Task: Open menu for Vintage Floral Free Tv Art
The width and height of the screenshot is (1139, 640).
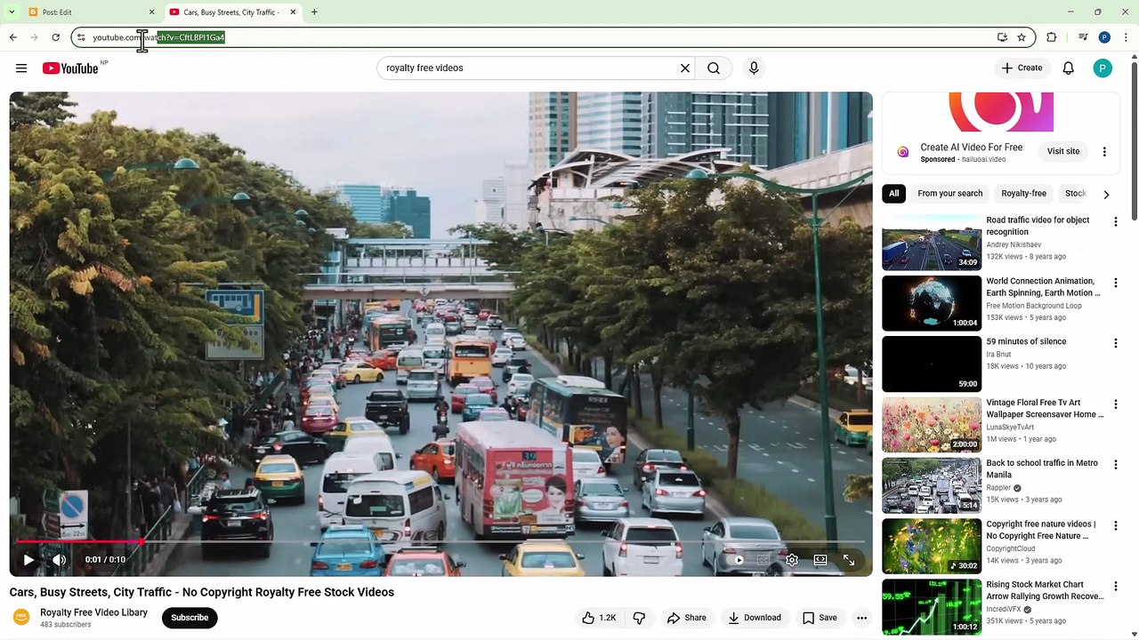Action: pos(1115,404)
